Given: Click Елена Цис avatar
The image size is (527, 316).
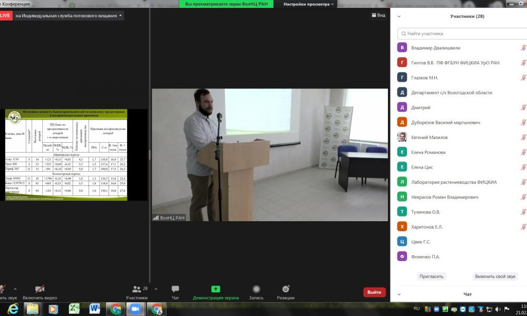Looking at the screenshot, I should [402, 167].
